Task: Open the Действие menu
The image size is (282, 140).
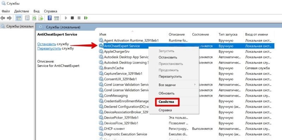Action: pyautogui.click(x=22, y=11)
